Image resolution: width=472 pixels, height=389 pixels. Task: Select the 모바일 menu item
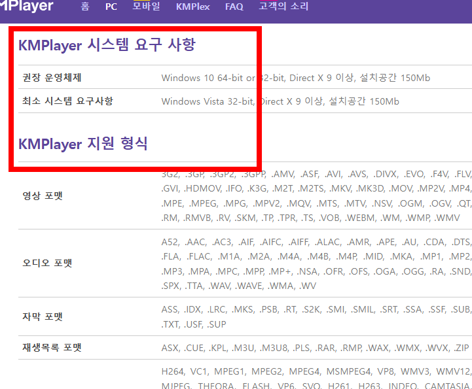pyautogui.click(x=147, y=7)
